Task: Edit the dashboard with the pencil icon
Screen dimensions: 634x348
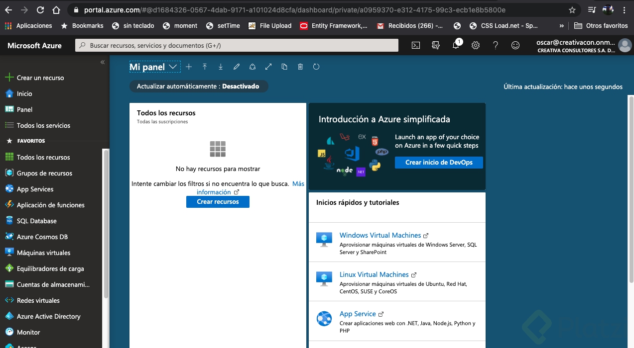Action: tap(237, 67)
